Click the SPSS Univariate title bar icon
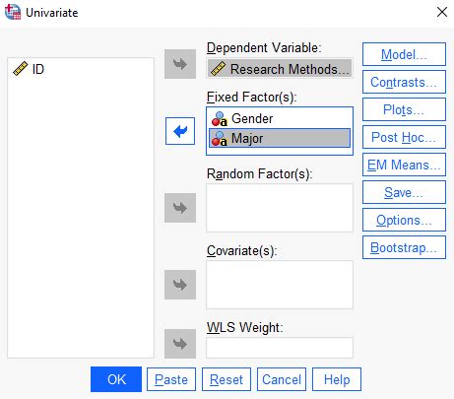The image size is (454, 399). coord(13,12)
